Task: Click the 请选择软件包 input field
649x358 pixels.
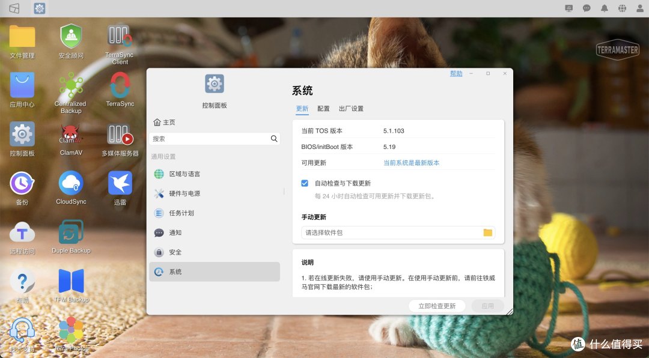Action: (398, 232)
